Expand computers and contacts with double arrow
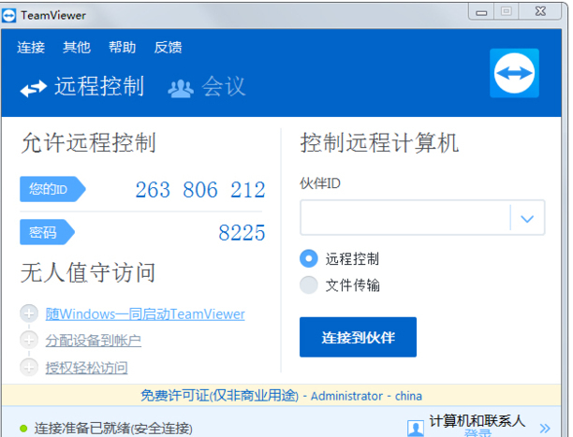This screenshot has width=573, height=437. 545,428
